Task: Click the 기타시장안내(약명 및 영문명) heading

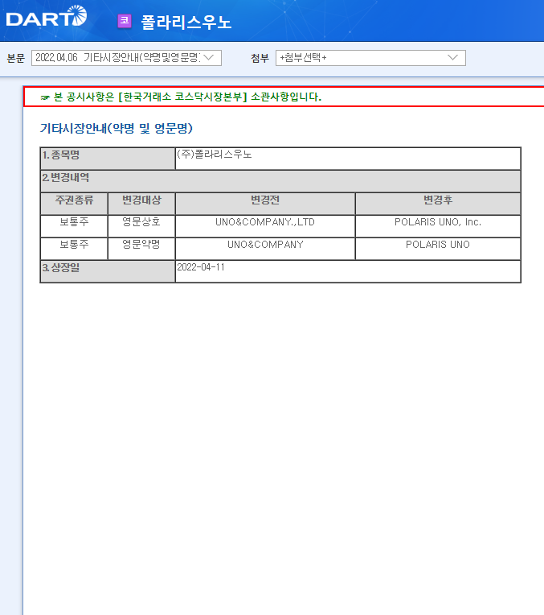Action: (117, 128)
